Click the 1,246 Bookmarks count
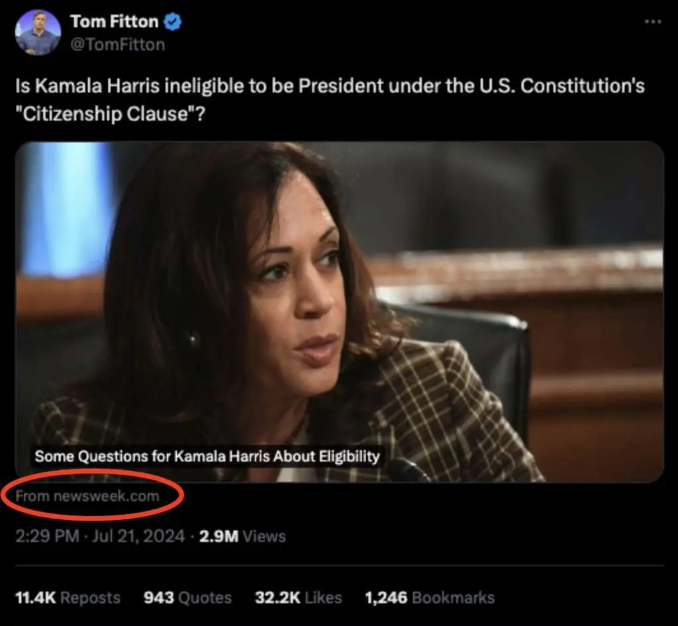 point(430,598)
